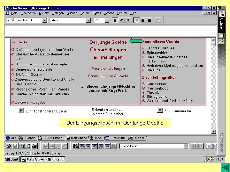Toggle underline formatting

127,20
